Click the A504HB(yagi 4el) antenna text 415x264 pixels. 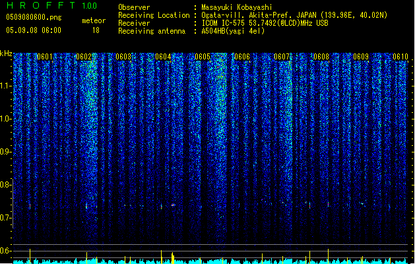[233, 31]
